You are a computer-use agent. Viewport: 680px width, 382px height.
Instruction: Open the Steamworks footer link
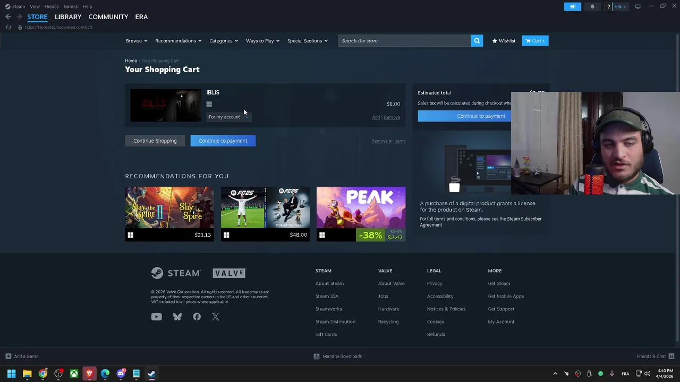329,309
